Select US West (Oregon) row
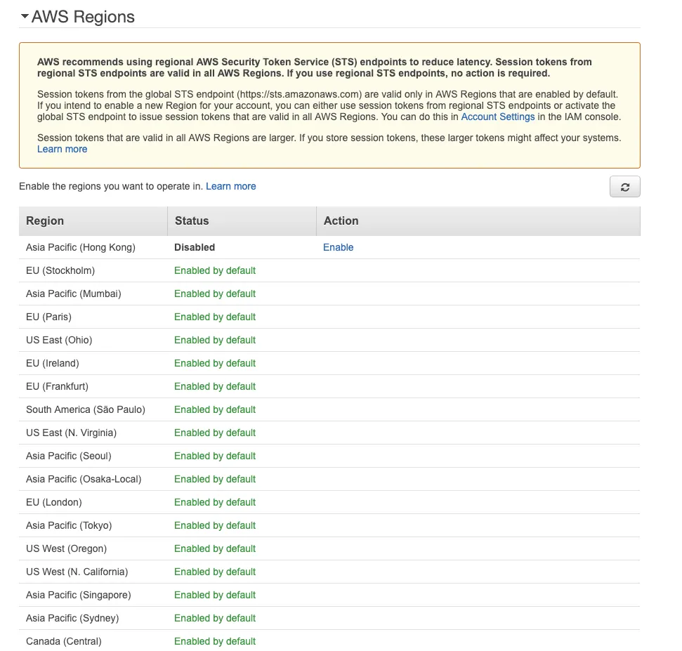 329,548
